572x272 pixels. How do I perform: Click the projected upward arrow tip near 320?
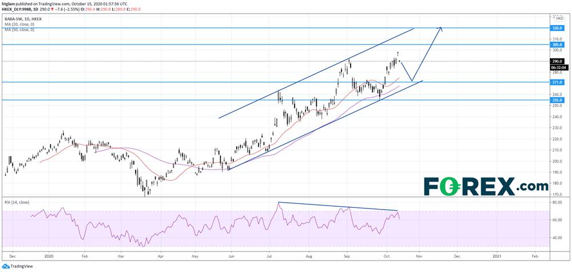pyautogui.click(x=441, y=29)
